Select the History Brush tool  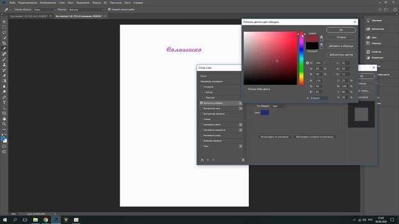pos(4,70)
